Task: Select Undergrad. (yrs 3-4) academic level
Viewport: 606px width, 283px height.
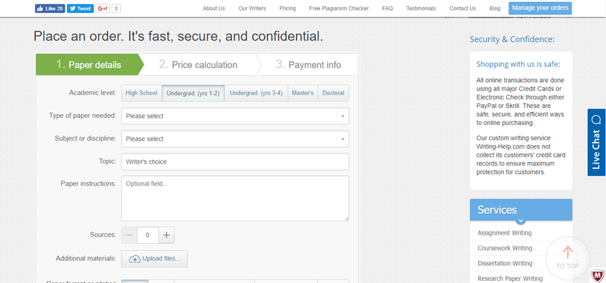Action: (x=256, y=93)
